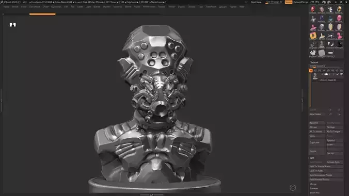Select the red head tool thumbnail
The width and height of the screenshot is (349, 196).
pyautogui.click(x=313, y=10)
